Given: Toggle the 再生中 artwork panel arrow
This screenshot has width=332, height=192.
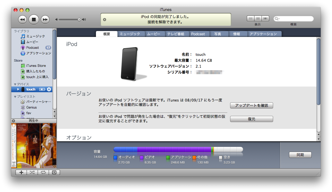Looking at the screenshot, I should [13, 121].
